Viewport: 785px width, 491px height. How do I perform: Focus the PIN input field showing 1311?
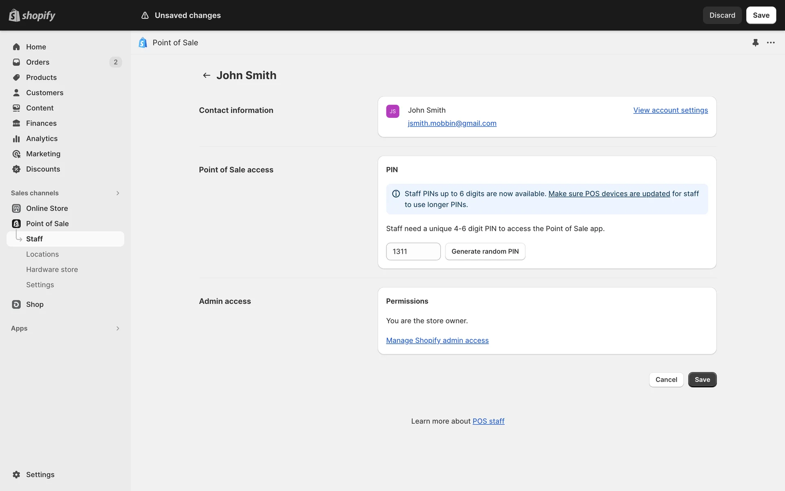pos(413,252)
